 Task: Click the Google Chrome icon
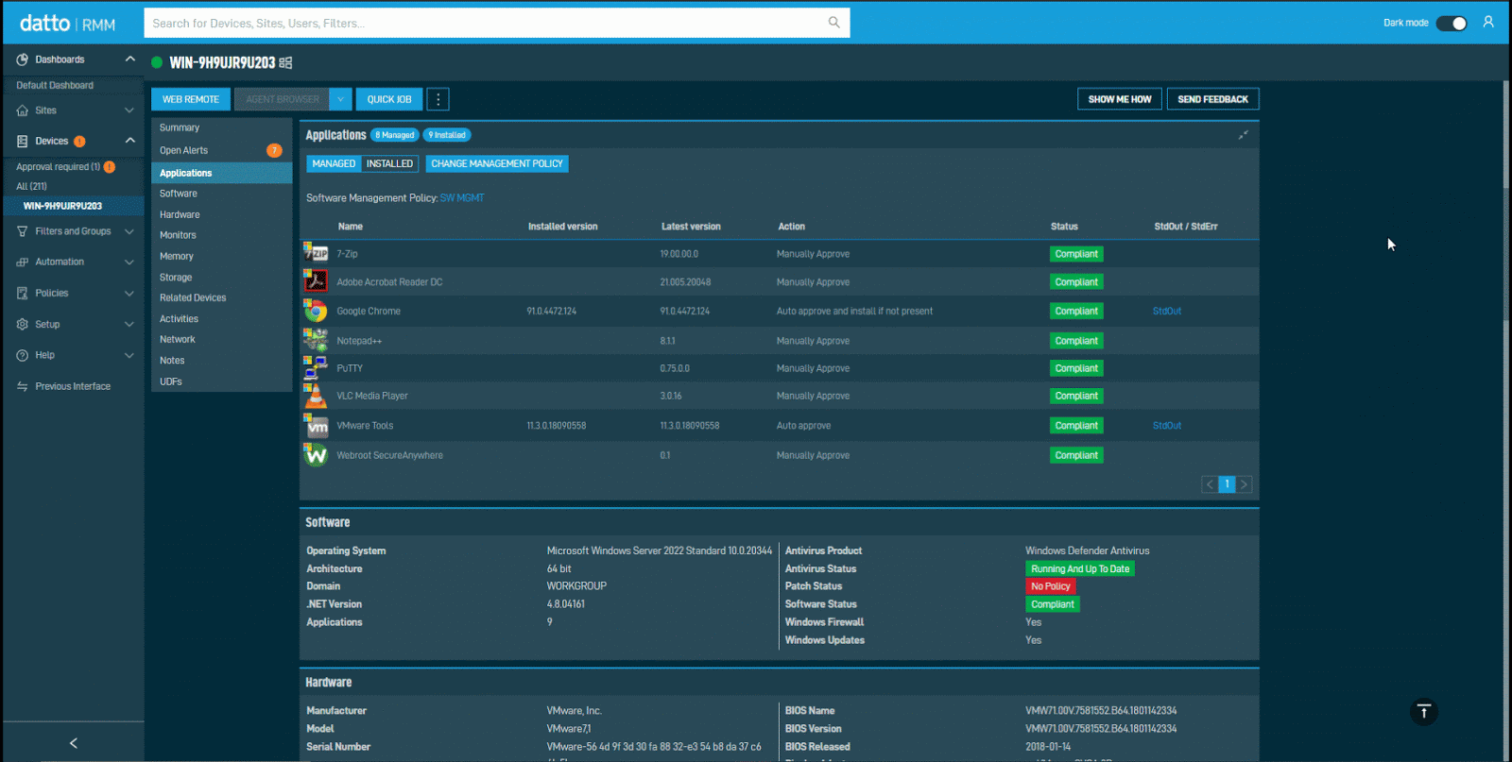(316, 311)
